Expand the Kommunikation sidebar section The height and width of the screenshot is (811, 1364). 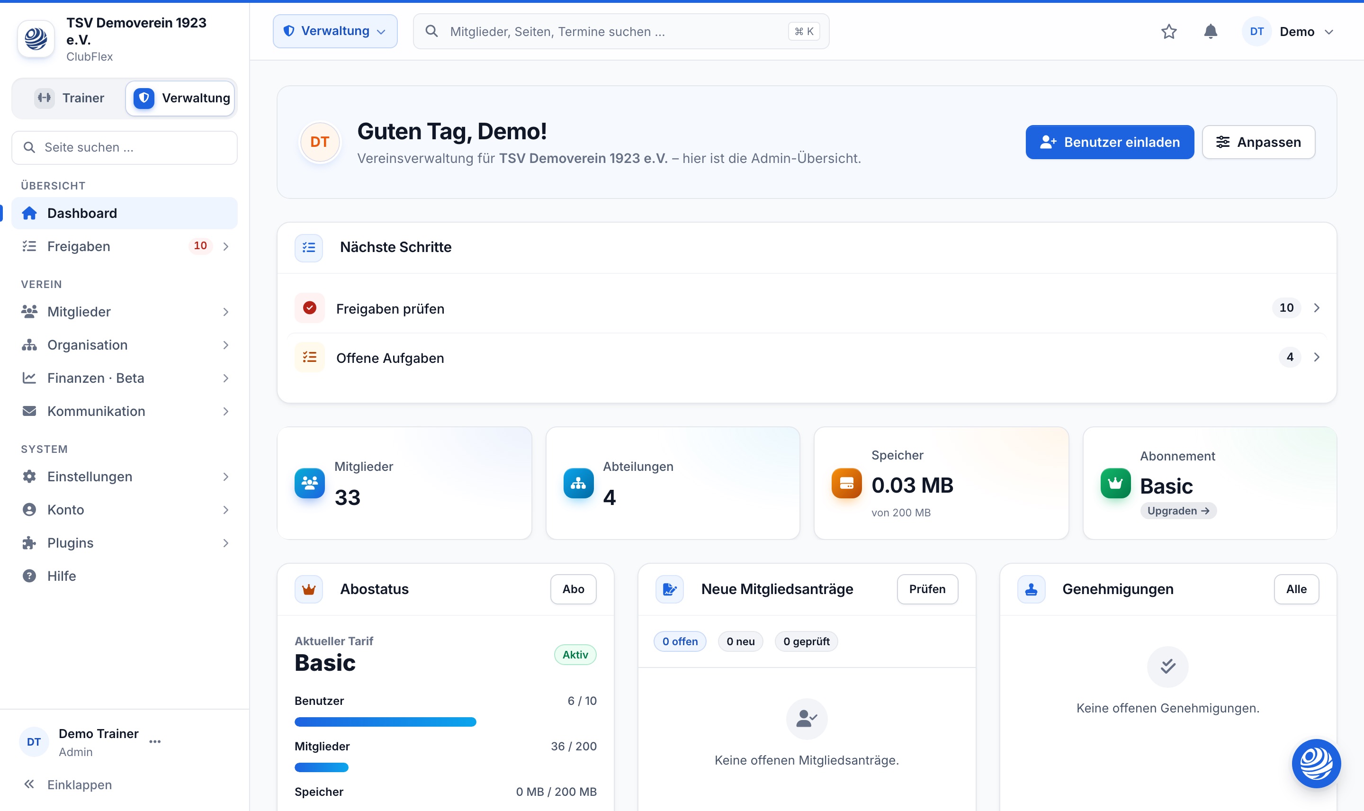(x=125, y=412)
